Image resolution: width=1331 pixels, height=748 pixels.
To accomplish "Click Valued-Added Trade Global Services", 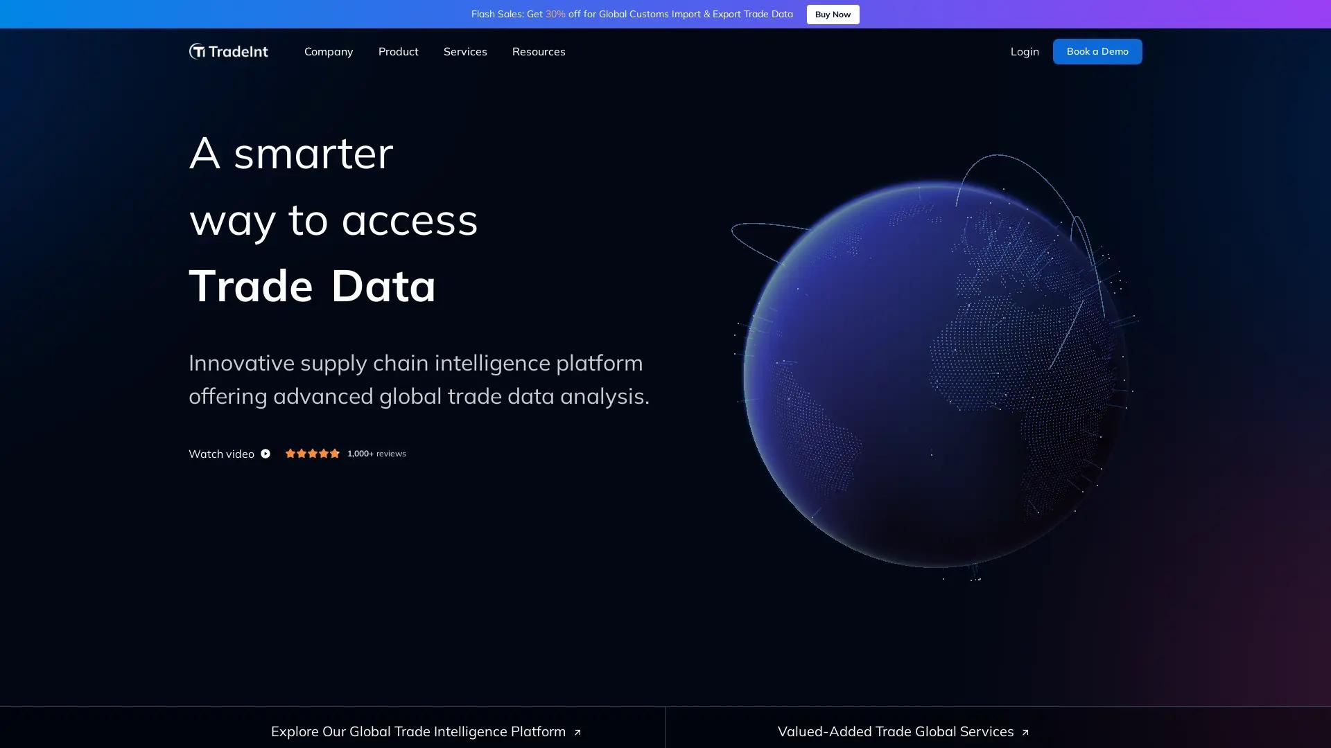I will [896, 731].
